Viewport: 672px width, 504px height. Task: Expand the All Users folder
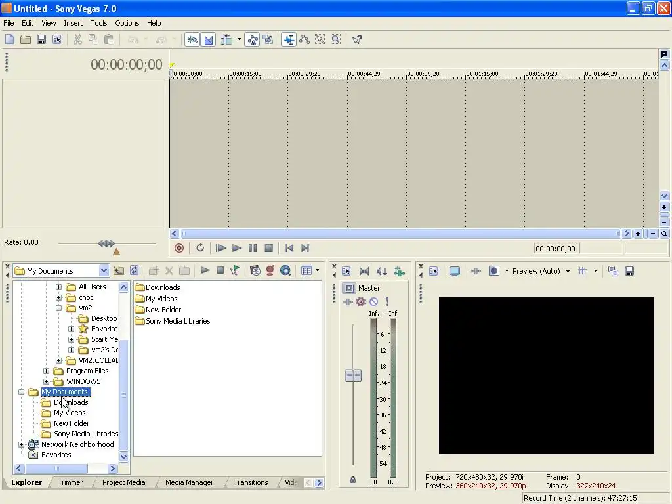point(58,287)
